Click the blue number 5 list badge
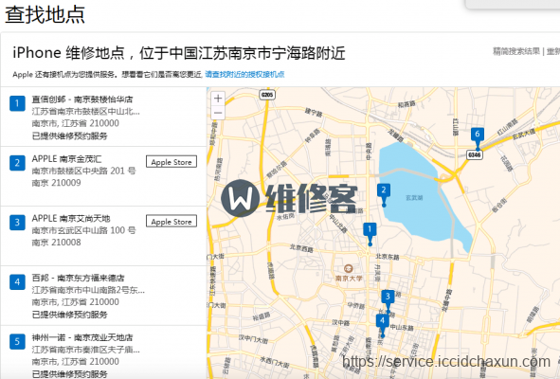The image size is (560, 379). point(17,341)
